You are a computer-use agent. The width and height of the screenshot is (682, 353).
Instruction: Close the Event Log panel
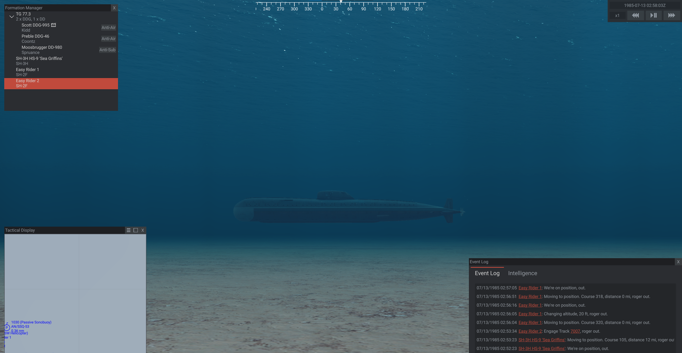tap(678, 262)
